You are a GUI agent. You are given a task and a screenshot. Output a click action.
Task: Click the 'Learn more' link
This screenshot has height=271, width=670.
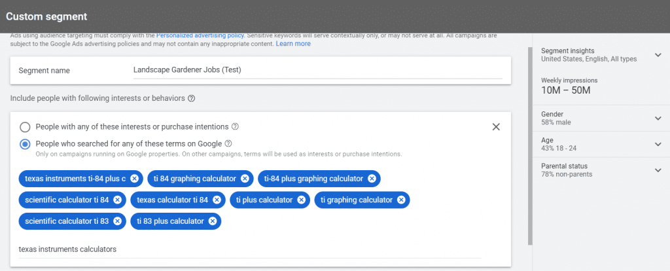(293, 44)
